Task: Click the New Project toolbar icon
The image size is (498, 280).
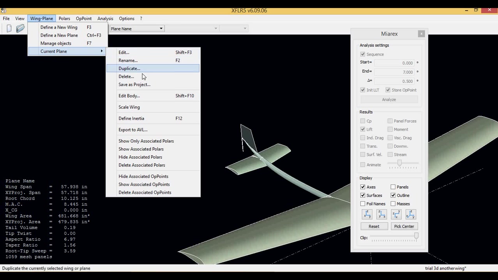Action: (9, 28)
